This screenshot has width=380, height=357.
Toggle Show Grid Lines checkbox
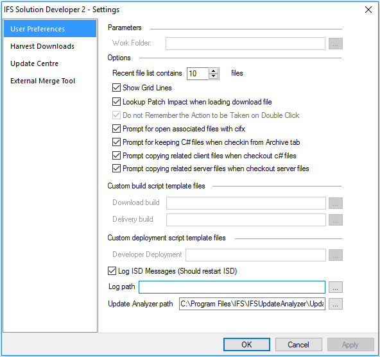point(116,88)
